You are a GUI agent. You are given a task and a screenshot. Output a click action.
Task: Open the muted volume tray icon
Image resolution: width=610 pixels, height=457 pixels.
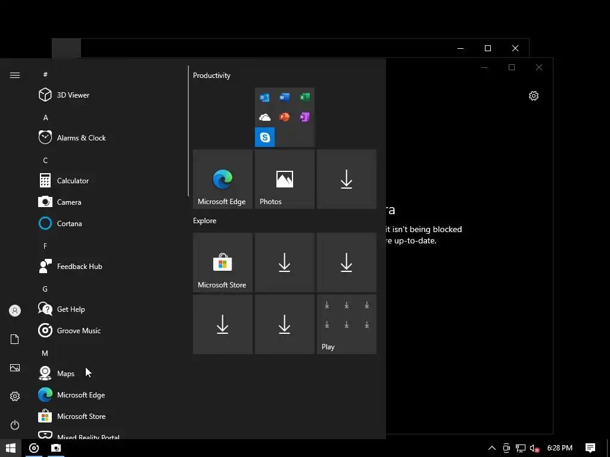coord(534,448)
